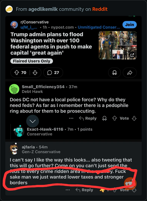Downvote the Trump admin post
Image resolution: width=147 pixels, height=201 pixels.
click(35, 73)
